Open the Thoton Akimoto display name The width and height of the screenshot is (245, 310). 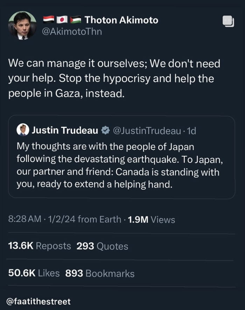pyautogui.click(x=121, y=20)
